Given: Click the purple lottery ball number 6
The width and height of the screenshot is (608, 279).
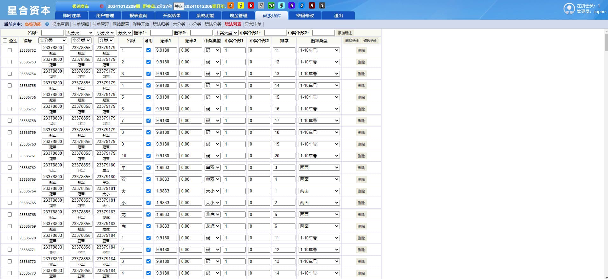Looking at the screenshot, I should coord(291,6).
